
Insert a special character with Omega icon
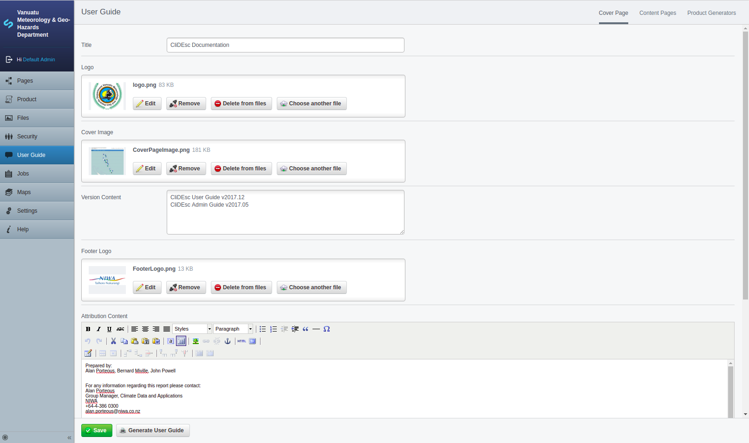[327, 329]
